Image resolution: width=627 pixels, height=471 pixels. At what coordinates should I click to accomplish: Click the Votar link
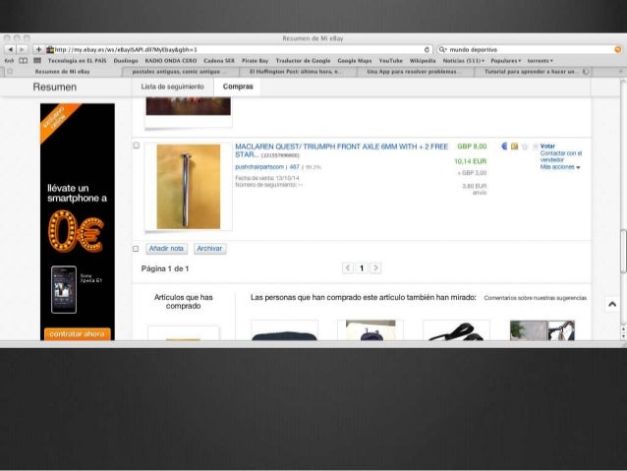click(x=547, y=147)
